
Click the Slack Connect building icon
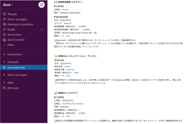click(5, 40)
